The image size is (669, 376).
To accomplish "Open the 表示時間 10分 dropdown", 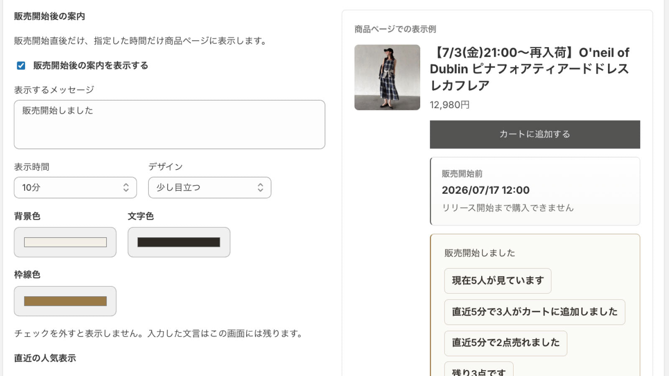I will pyautogui.click(x=75, y=188).
